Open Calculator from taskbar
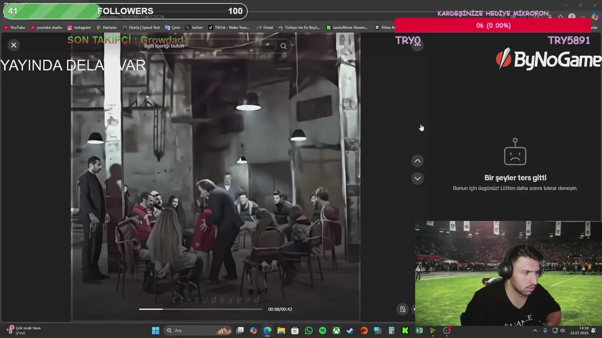The height and width of the screenshot is (338, 602). tap(391, 330)
